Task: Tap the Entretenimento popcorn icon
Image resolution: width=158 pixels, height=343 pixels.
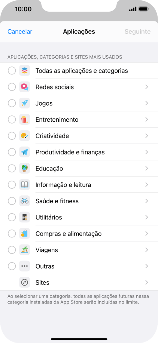Action: 24,120
